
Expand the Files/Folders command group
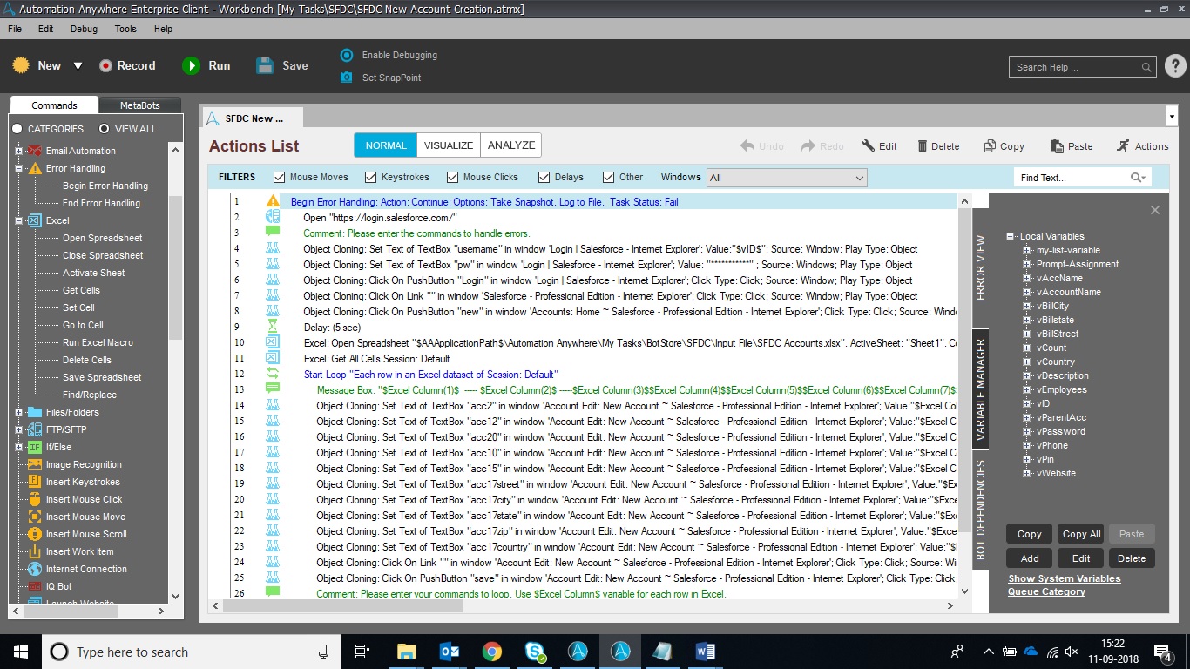click(18, 412)
